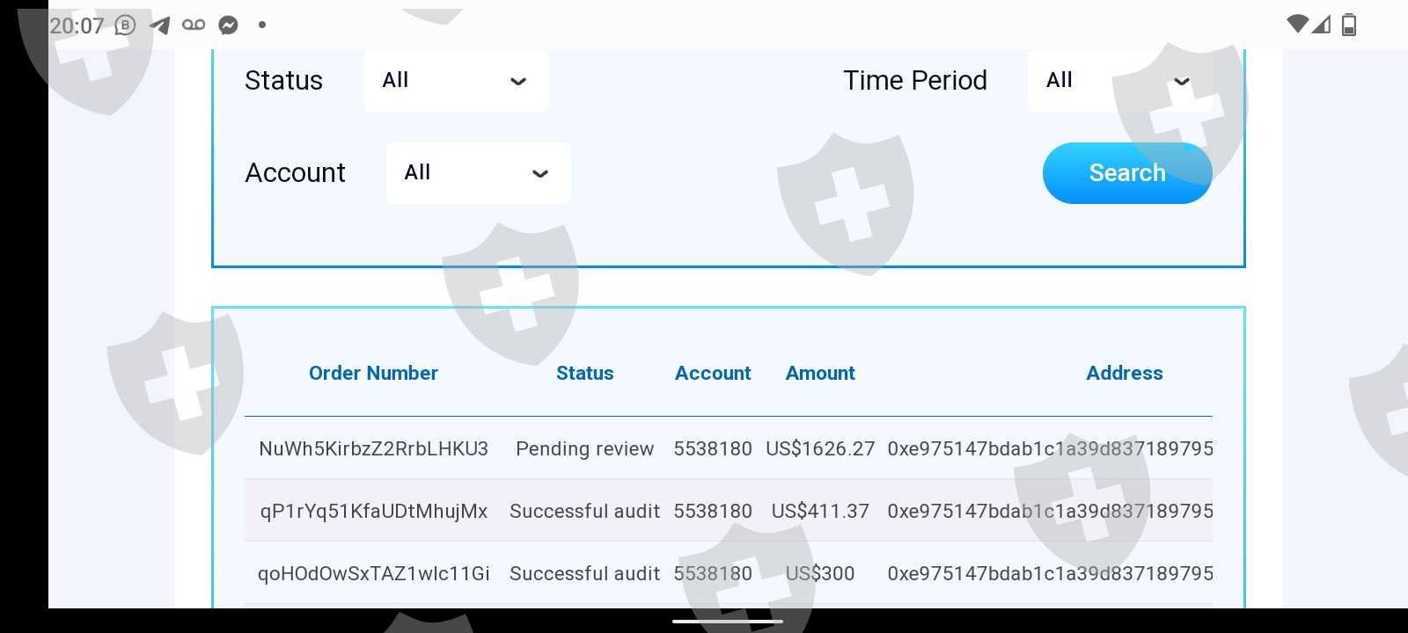Select order qP1rYq51KfaUDtMhujMx
This screenshot has width=1408, height=633.
(x=373, y=511)
